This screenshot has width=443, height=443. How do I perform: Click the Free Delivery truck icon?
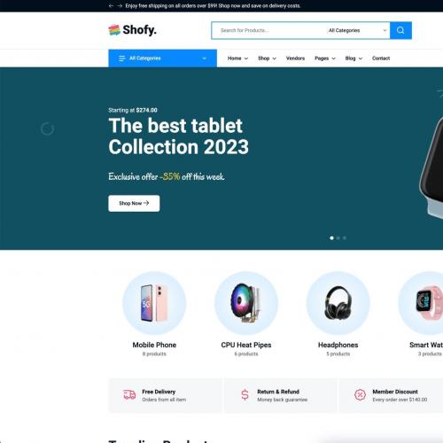click(129, 394)
